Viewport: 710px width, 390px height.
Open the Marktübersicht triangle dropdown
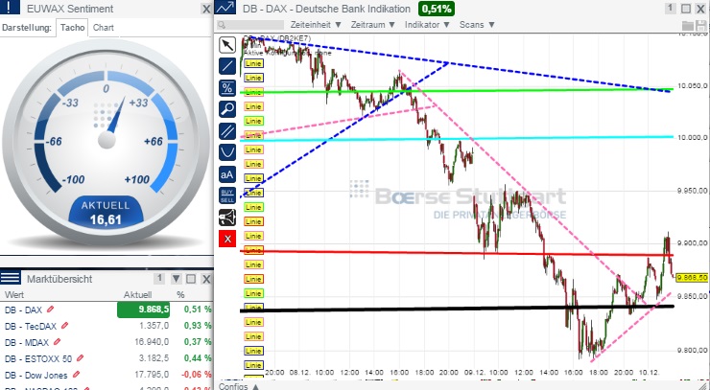click(177, 279)
